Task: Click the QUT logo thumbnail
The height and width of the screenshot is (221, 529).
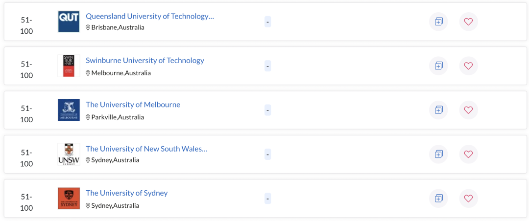Action: [69, 22]
